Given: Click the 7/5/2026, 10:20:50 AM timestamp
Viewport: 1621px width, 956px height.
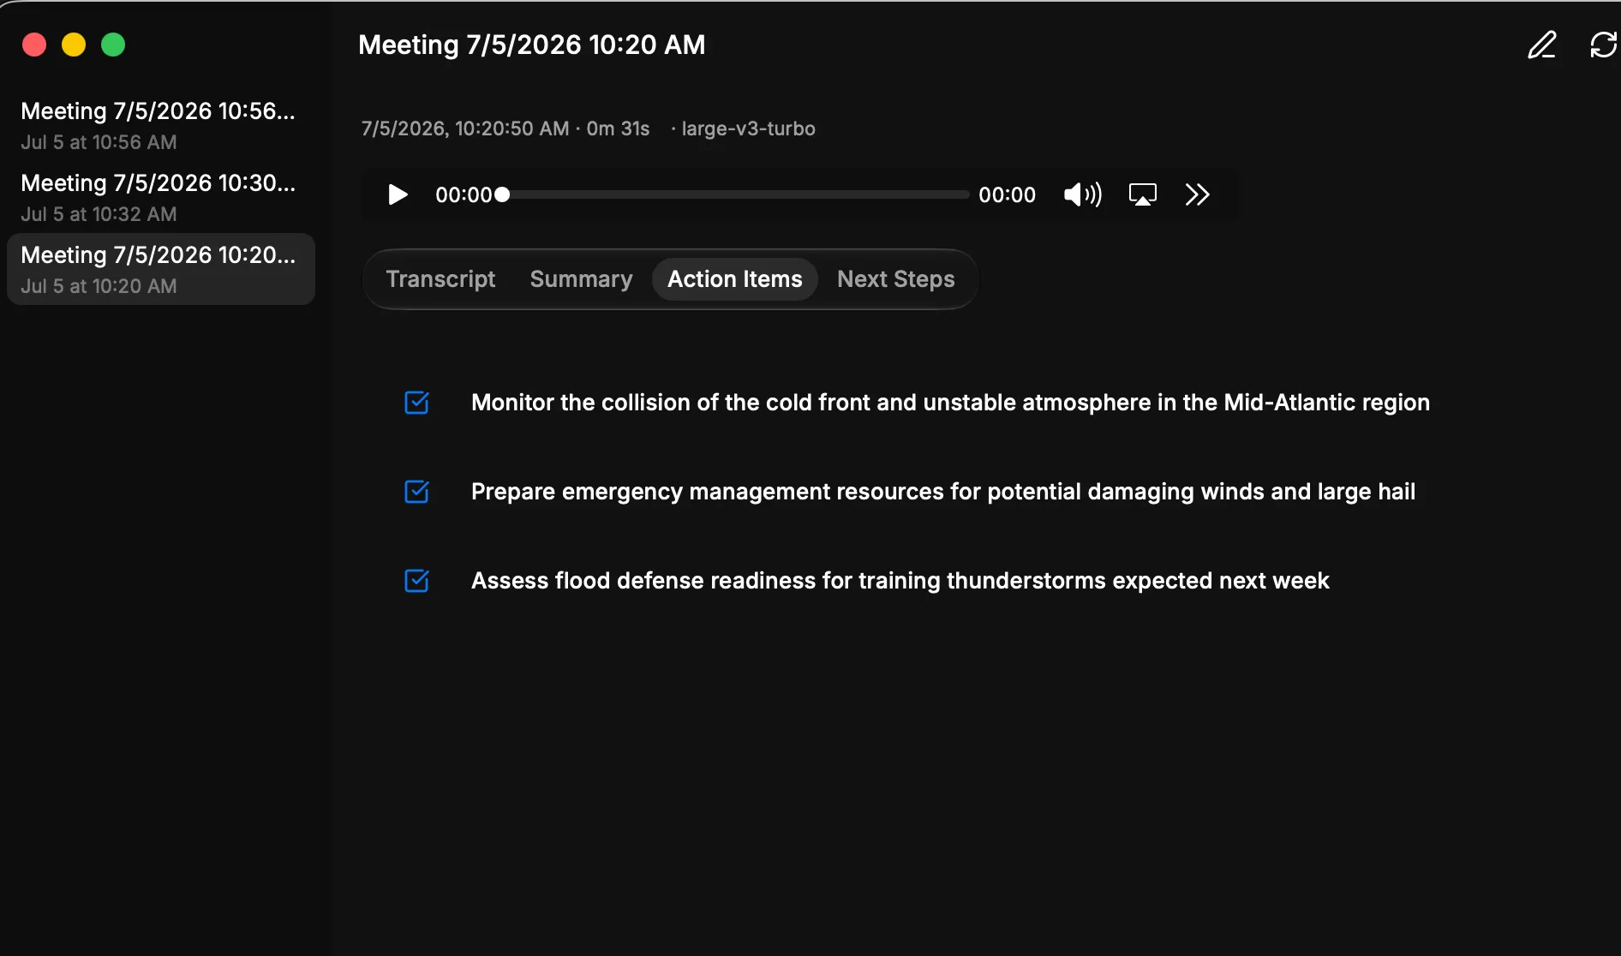Looking at the screenshot, I should pos(465,128).
